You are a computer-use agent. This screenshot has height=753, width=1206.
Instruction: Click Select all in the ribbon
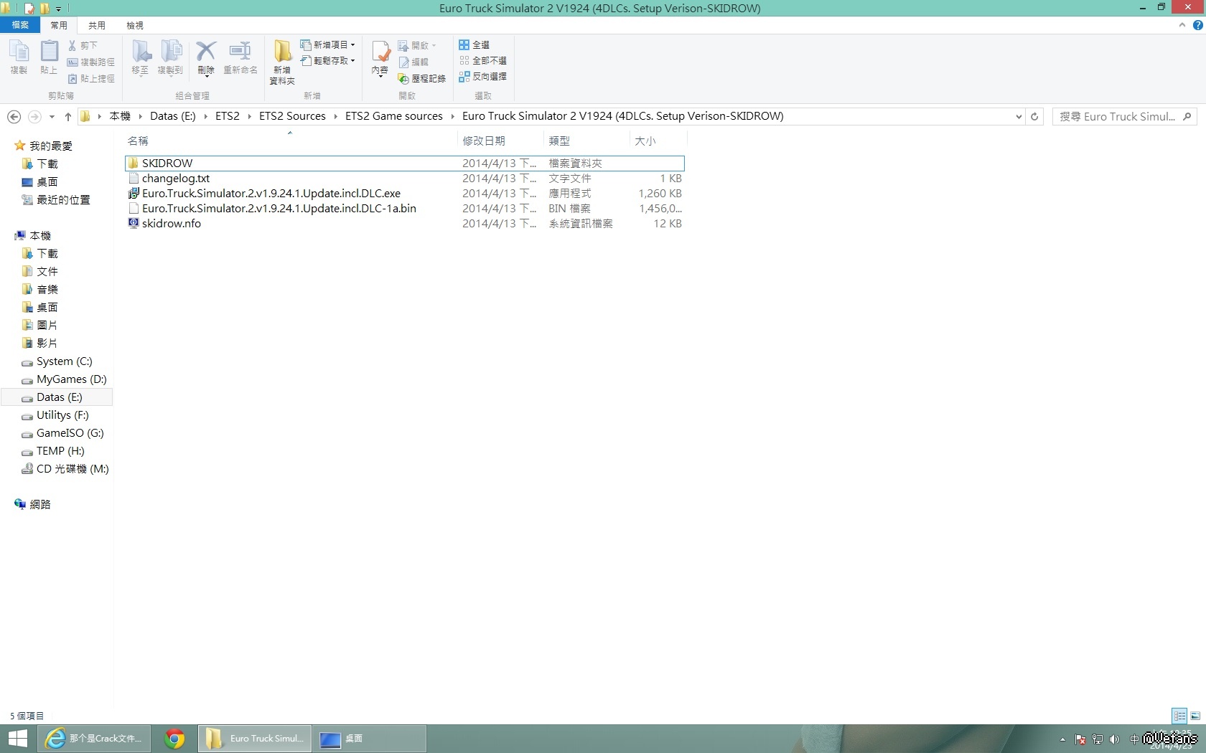475,45
